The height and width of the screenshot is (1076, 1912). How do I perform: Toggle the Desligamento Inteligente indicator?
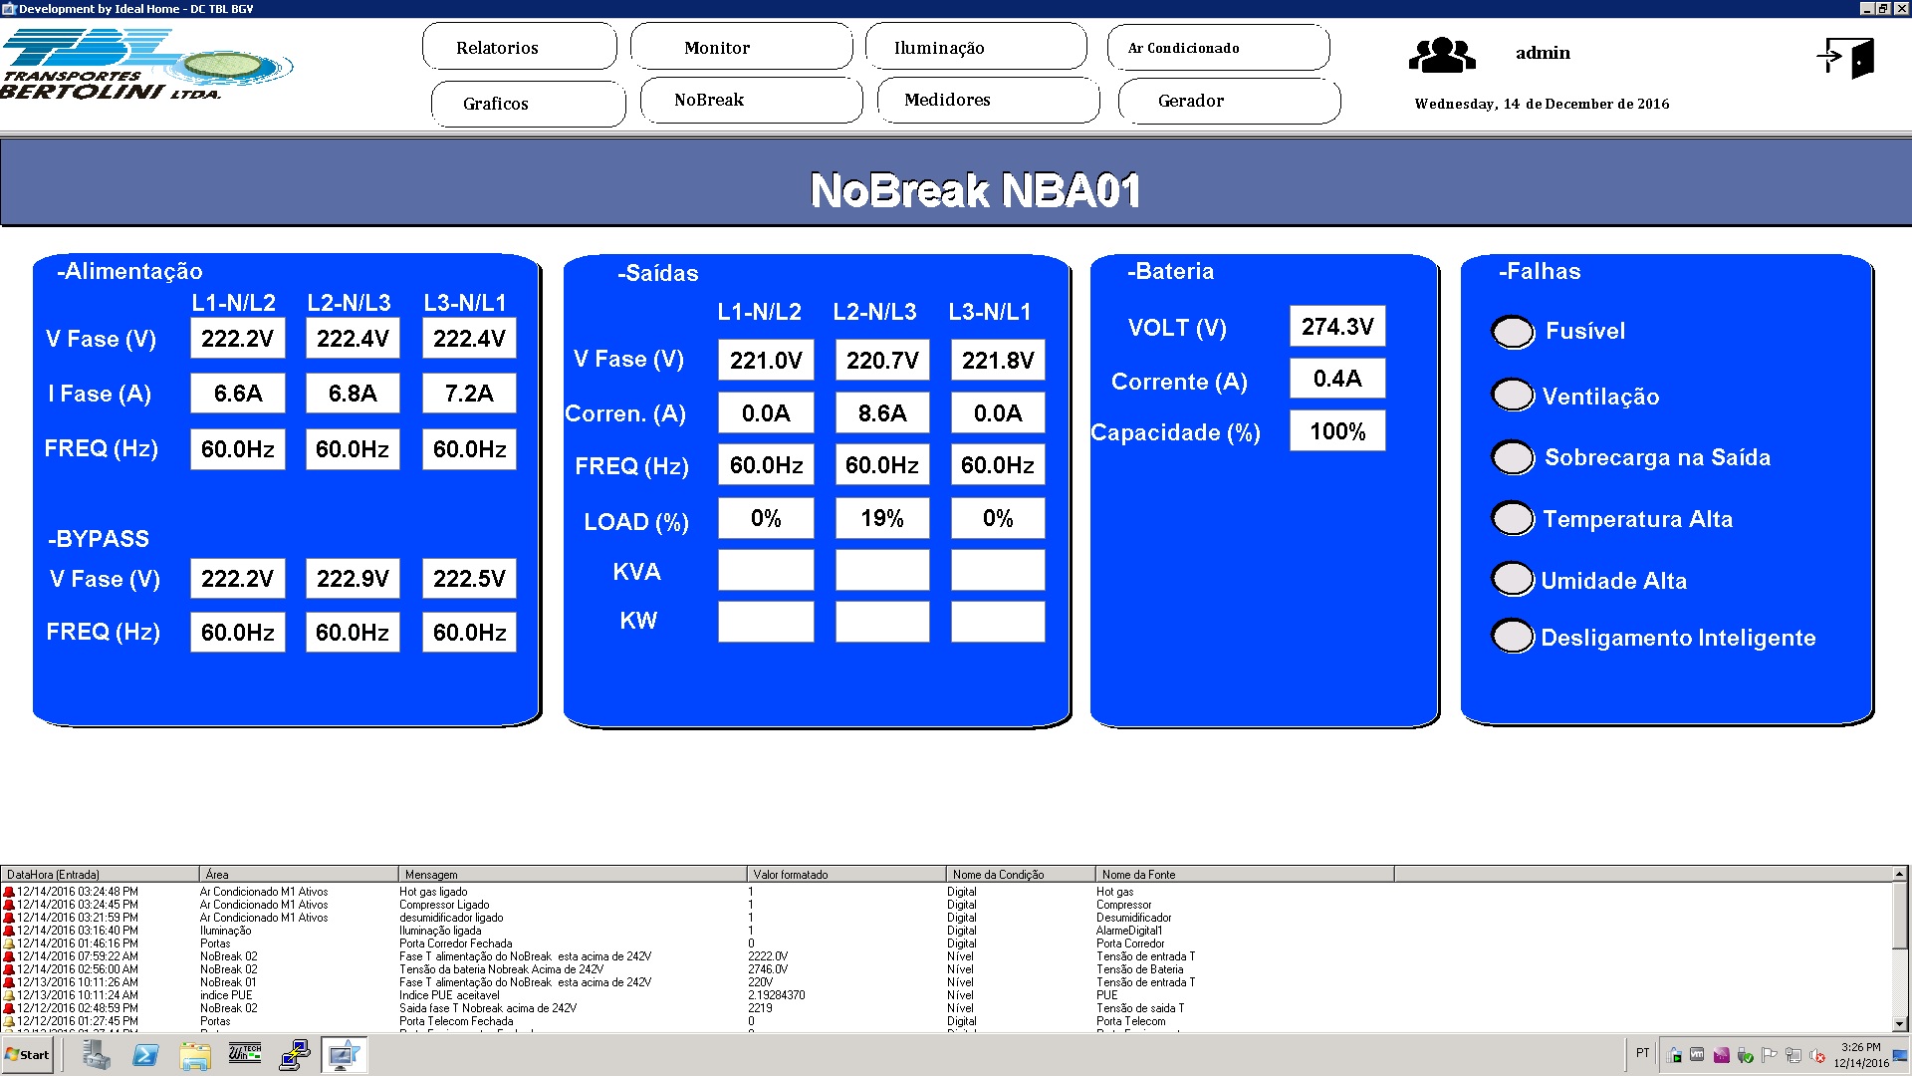click(x=1513, y=636)
